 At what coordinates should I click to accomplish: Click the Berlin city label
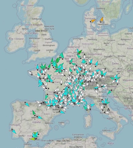pyautogui.click(x=106, y=43)
